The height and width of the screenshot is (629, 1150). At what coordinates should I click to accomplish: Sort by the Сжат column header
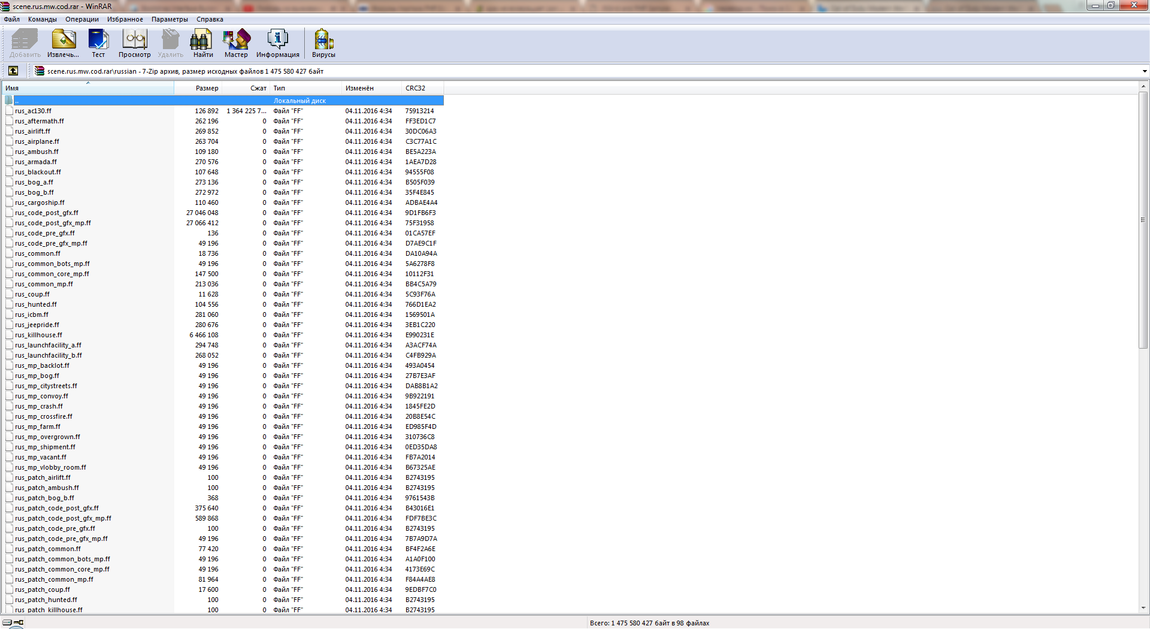point(246,88)
